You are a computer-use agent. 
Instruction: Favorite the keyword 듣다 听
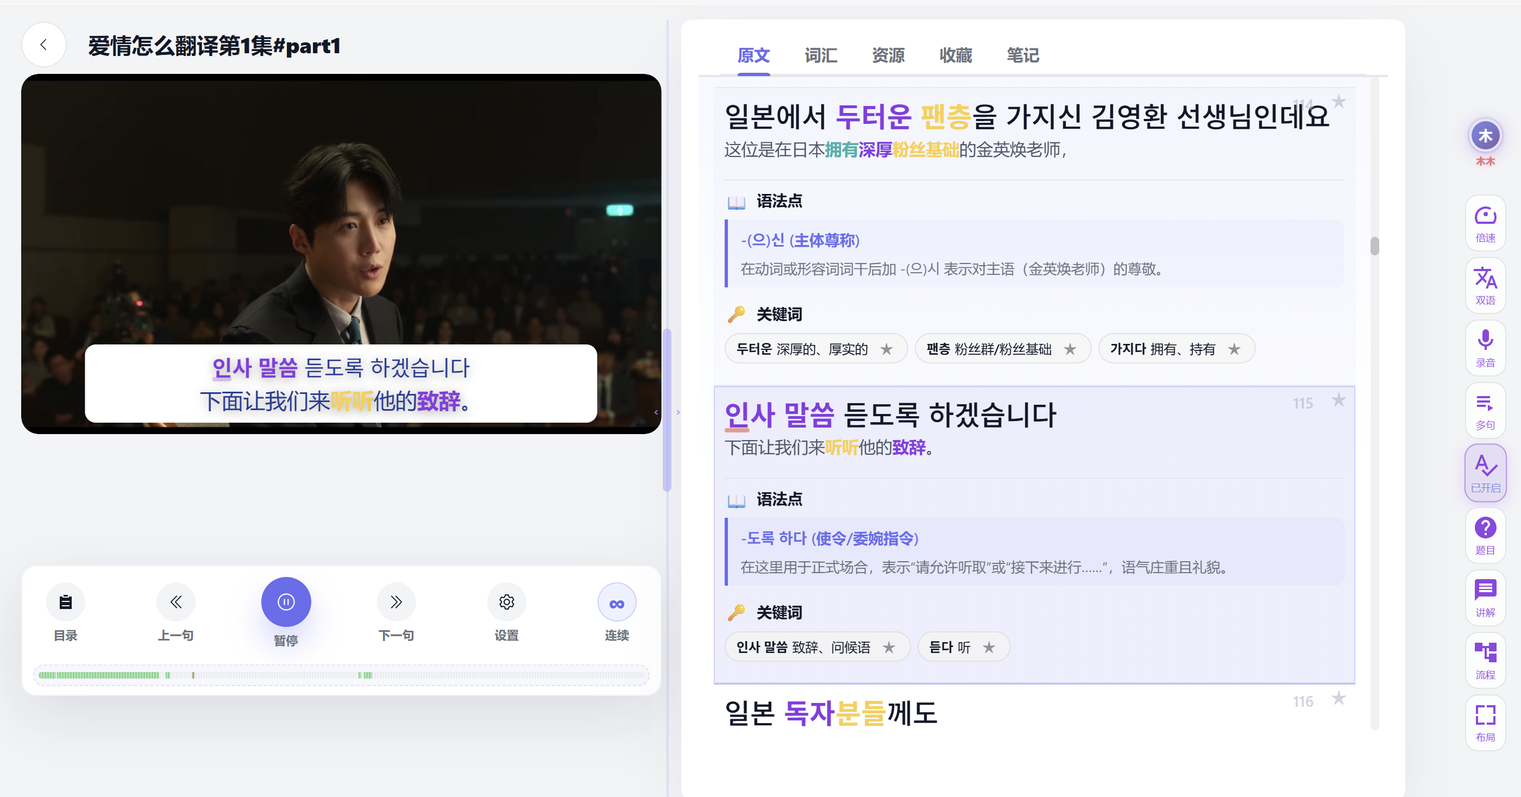pos(989,648)
